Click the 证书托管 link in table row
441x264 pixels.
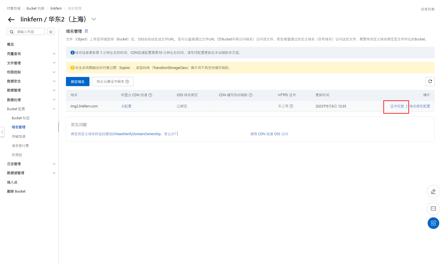397,106
